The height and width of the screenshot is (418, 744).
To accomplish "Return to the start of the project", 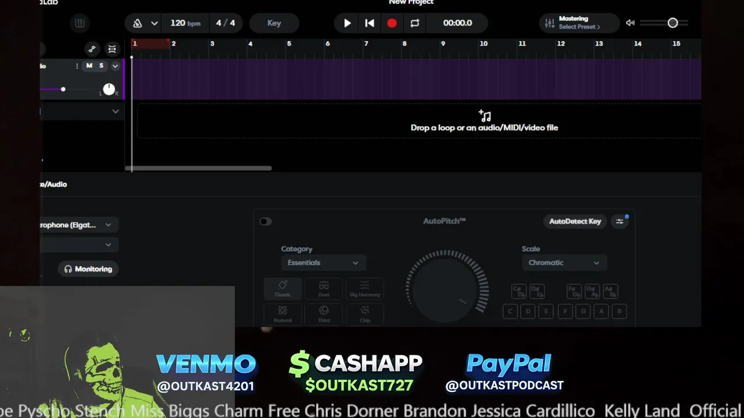I will pos(370,23).
